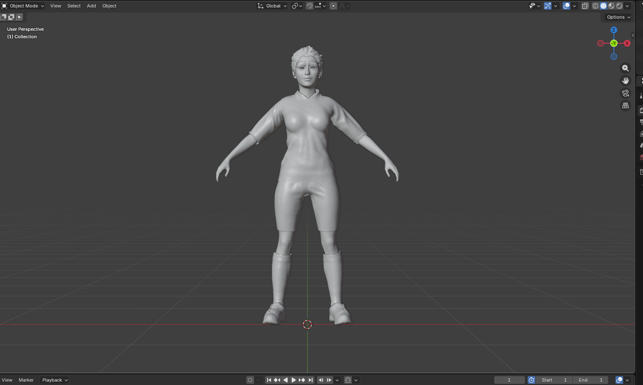Switch to wireframe viewport shading

click(x=595, y=6)
